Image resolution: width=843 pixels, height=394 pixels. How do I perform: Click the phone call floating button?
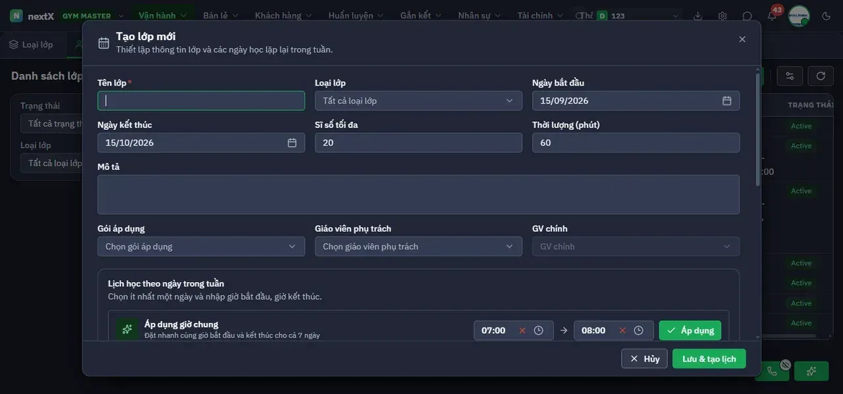click(772, 371)
